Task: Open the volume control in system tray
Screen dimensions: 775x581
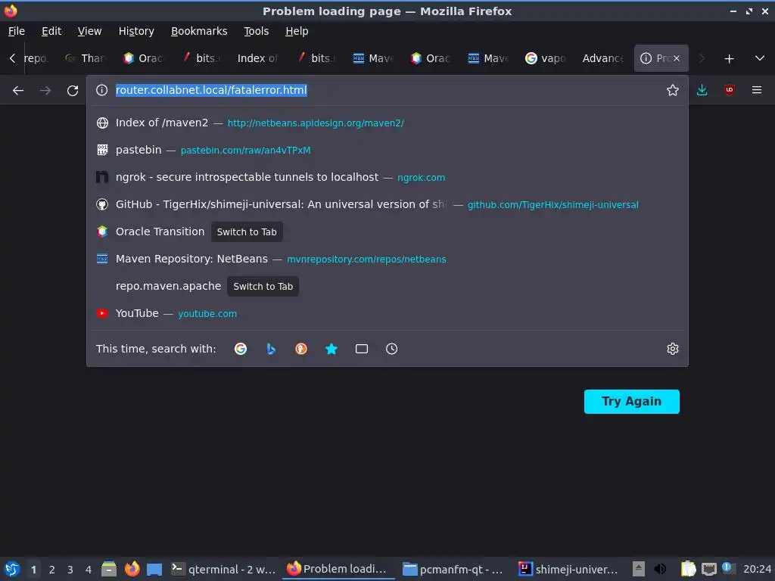Action: click(660, 569)
